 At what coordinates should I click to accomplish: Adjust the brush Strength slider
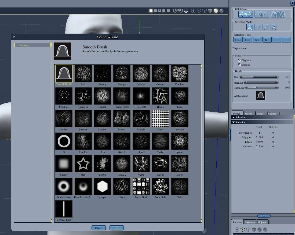pyautogui.click(x=261, y=82)
